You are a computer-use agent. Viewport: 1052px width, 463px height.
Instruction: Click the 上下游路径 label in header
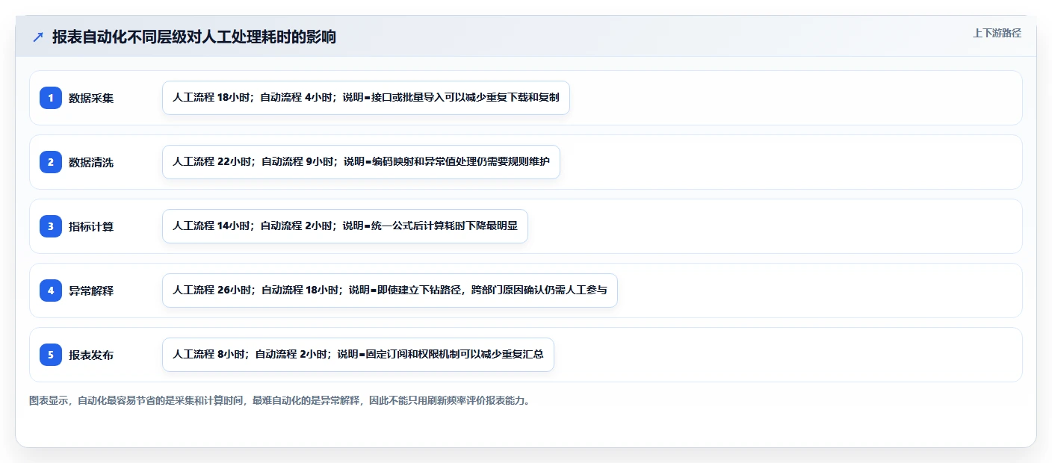point(997,33)
